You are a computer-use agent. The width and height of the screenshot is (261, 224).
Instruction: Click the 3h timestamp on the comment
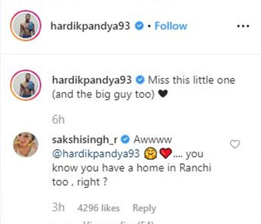pos(58,207)
